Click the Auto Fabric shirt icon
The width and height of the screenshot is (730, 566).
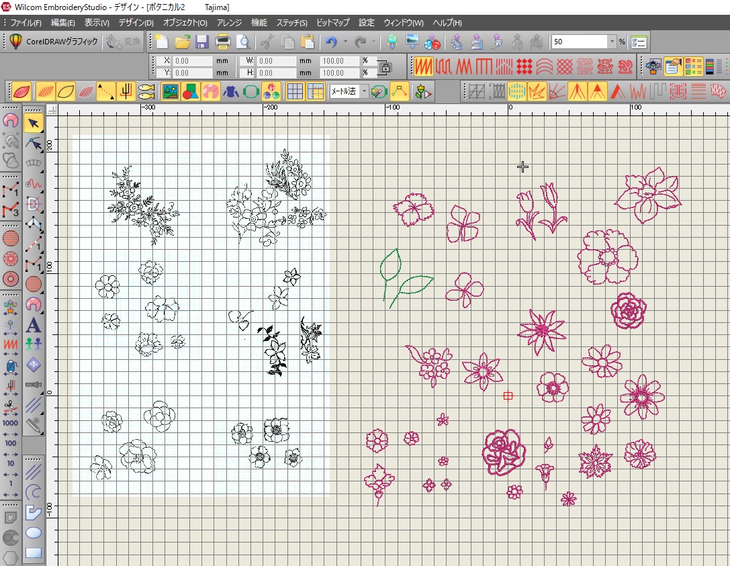point(230,91)
